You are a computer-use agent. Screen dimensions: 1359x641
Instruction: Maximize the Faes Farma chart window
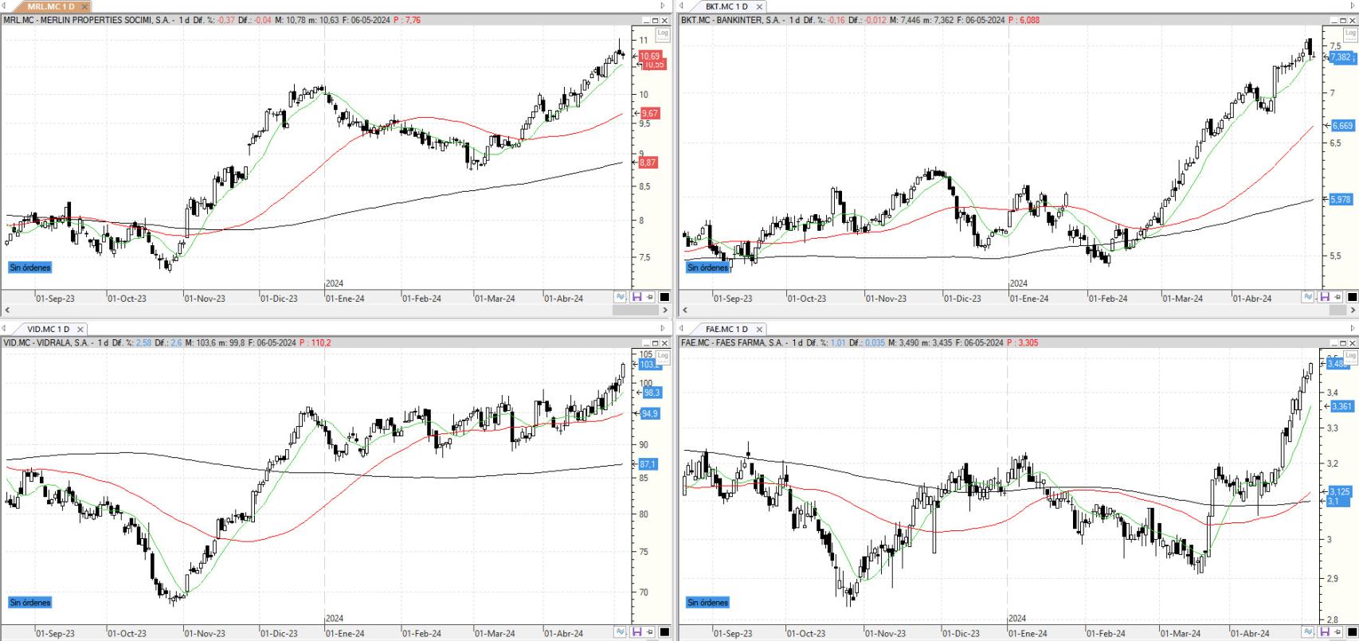tap(1343, 343)
